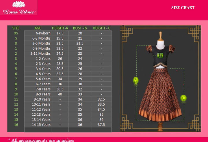Click the 'SIZE CHART' title text
This screenshot has height=142, width=208.
coord(183,8)
